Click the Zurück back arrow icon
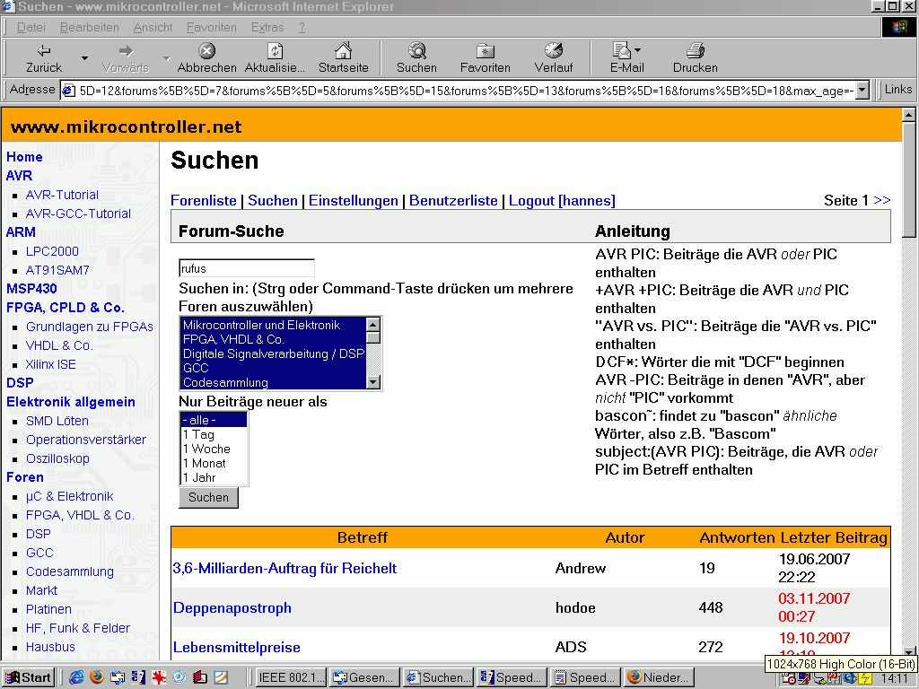This screenshot has width=919, height=689. [43, 51]
